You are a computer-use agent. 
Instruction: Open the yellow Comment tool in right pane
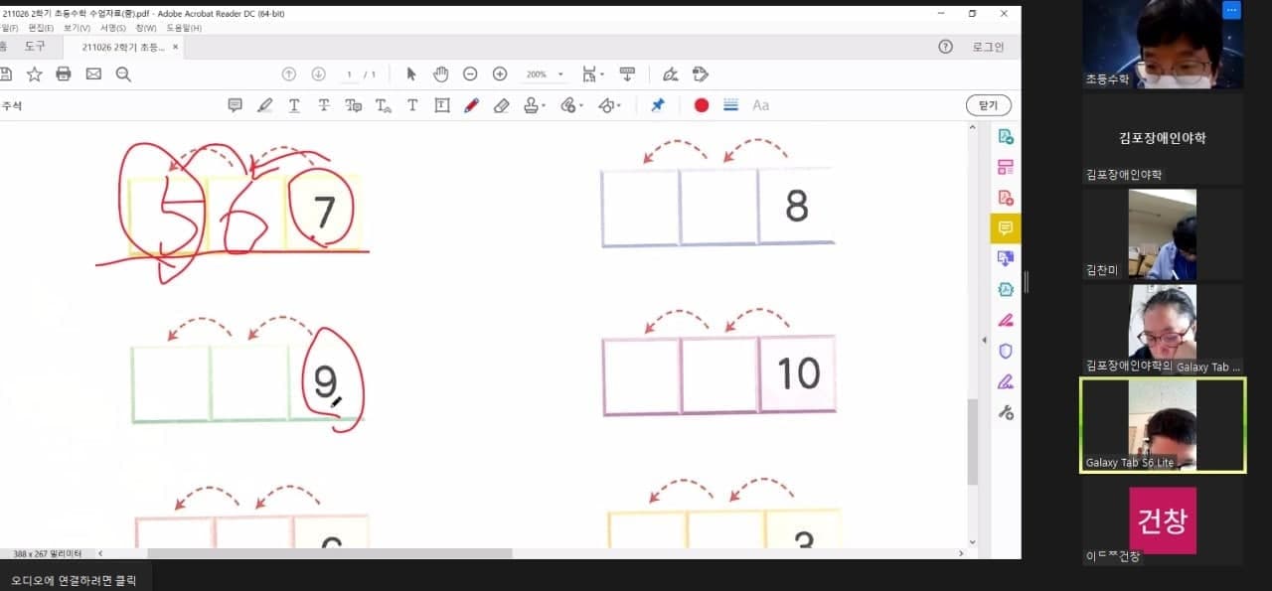[1005, 228]
